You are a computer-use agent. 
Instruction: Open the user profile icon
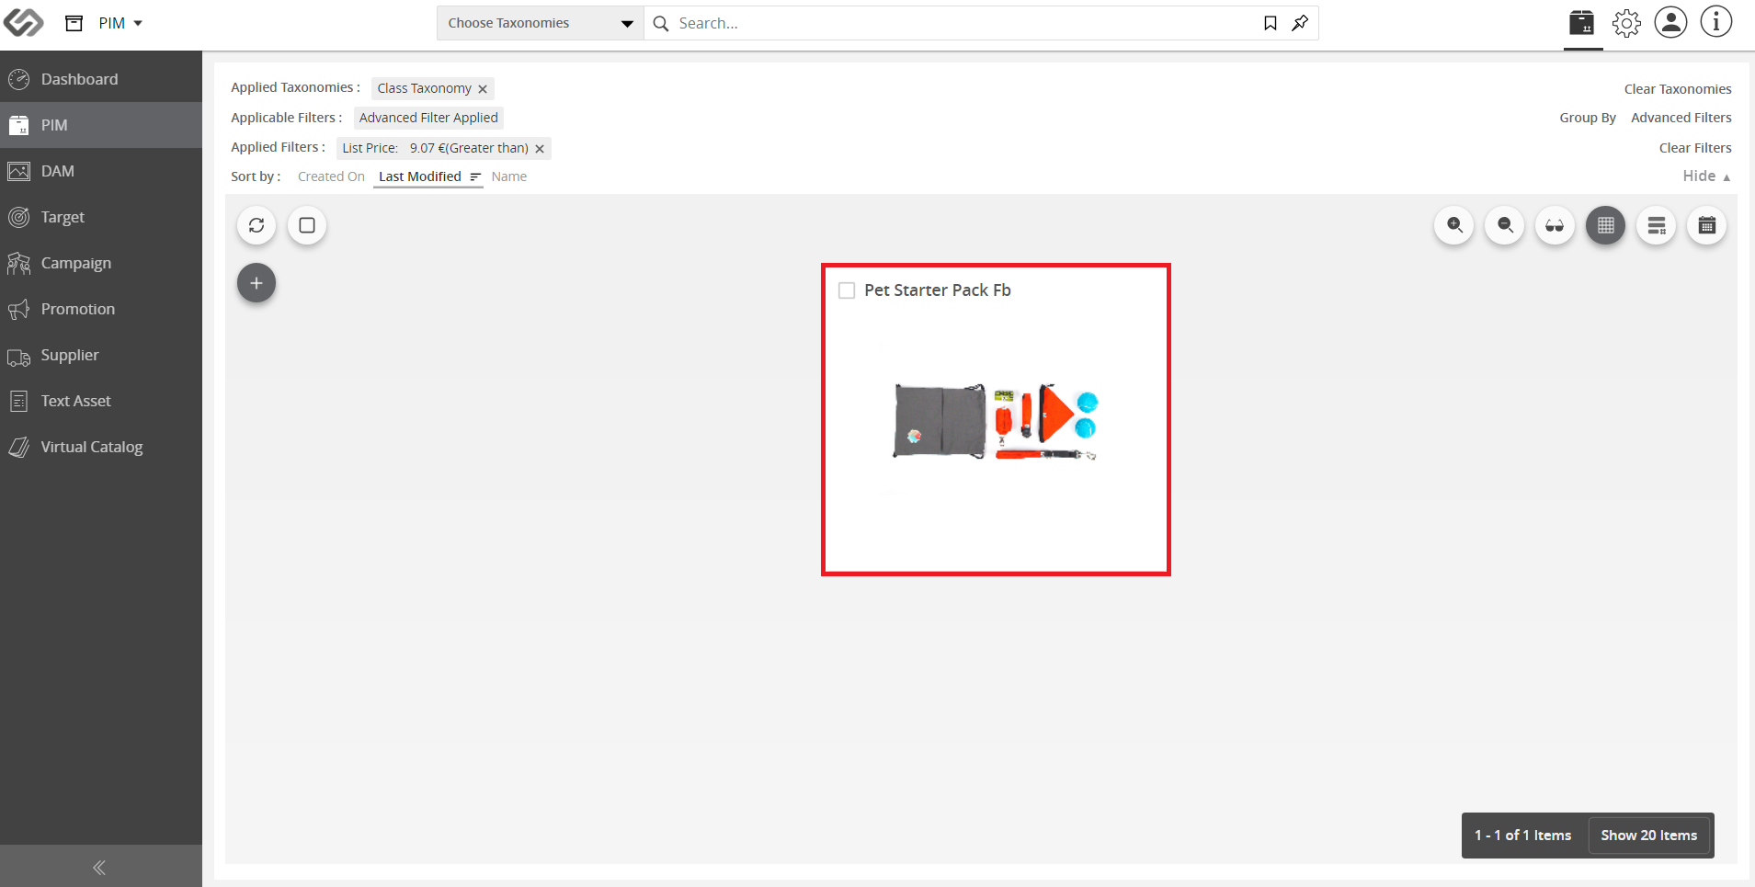[1670, 22]
